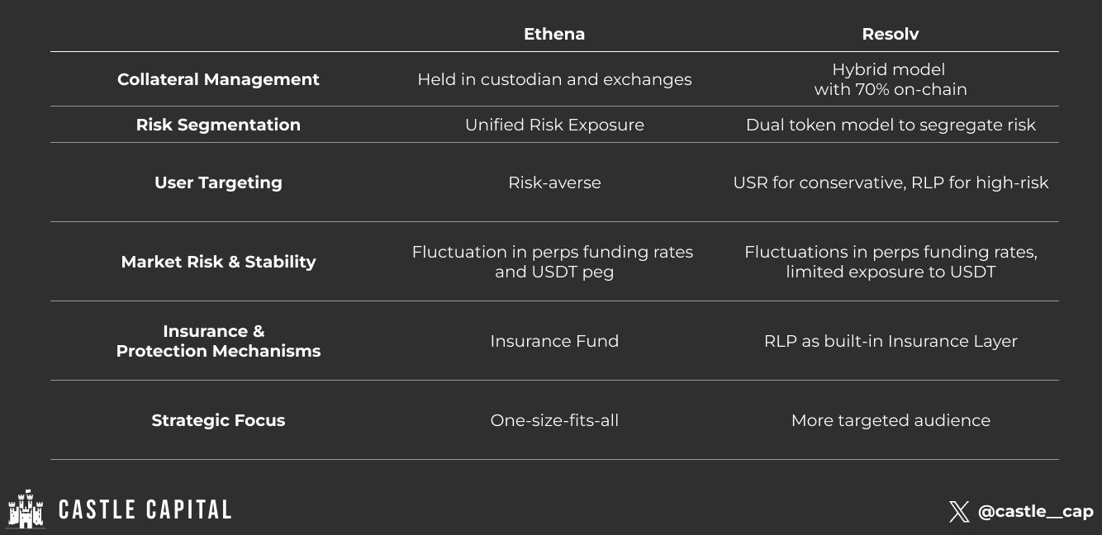This screenshot has width=1102, height=535.
Task: Select the "One-size-fits-all" cell
Action: click(x=554, y=420)
